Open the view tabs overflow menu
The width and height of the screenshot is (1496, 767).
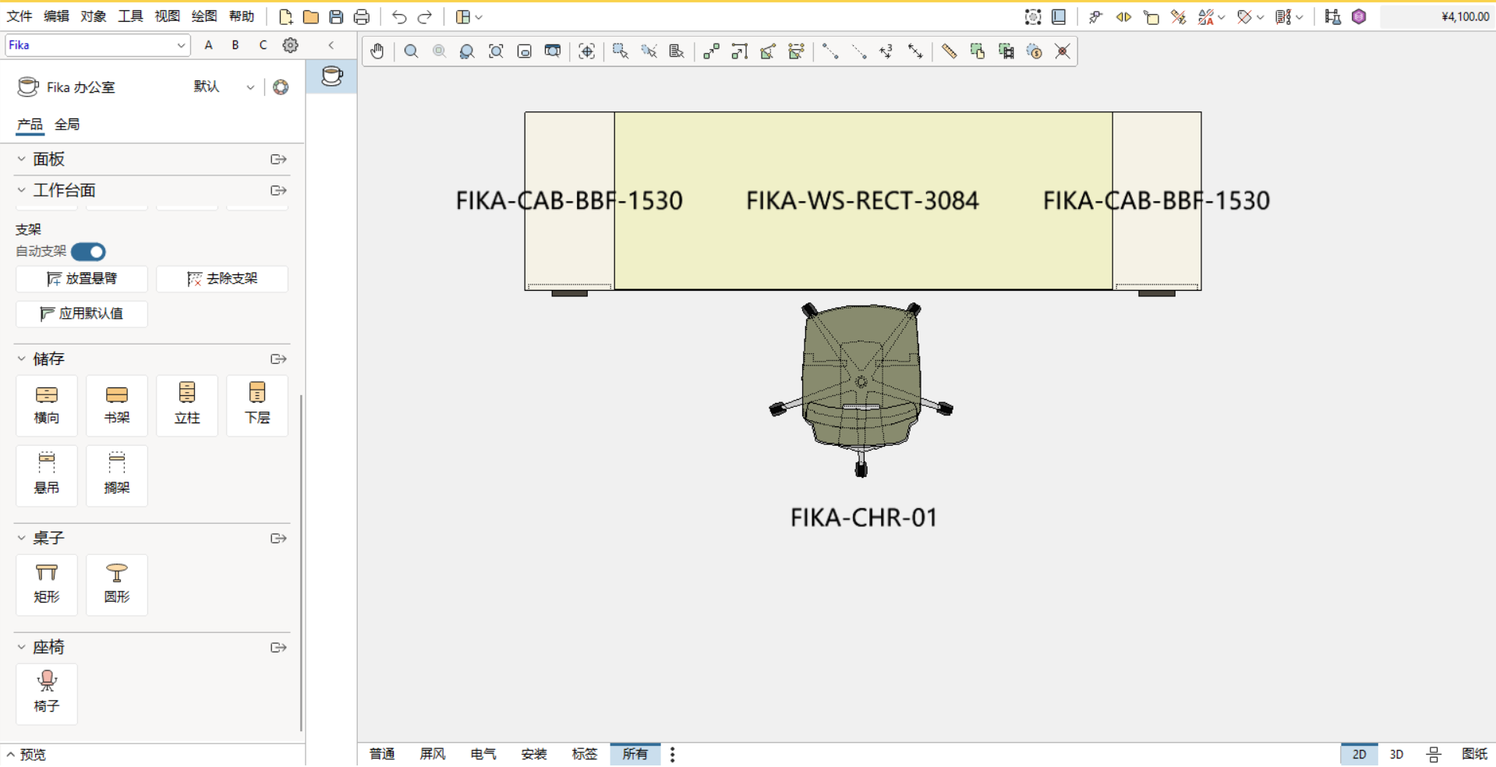672,754
